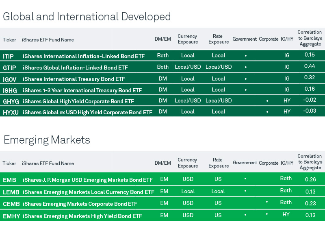Click Rate Exposure header in Emerging Markets table

click(x=218, y=163)
